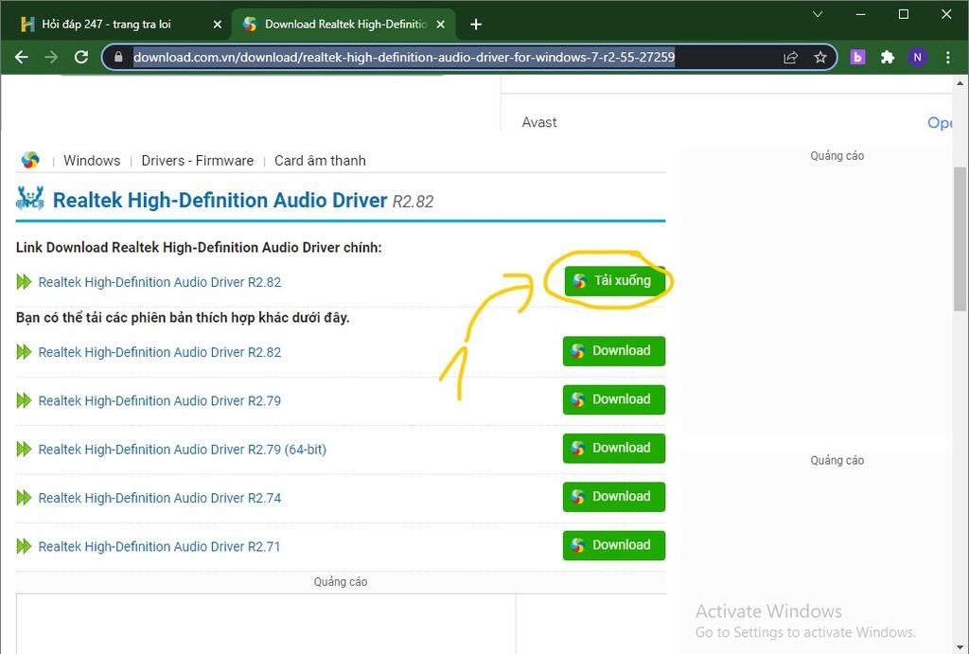
Task: Click scrollbar up arrow
Action: pos(960,83)
